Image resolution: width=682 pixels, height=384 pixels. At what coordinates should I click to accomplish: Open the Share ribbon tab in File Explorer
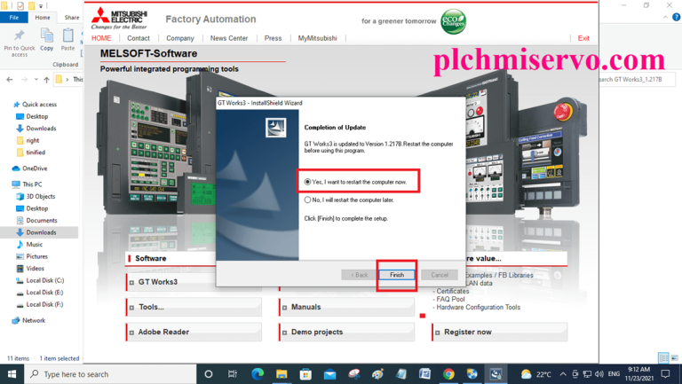(72, 18)
